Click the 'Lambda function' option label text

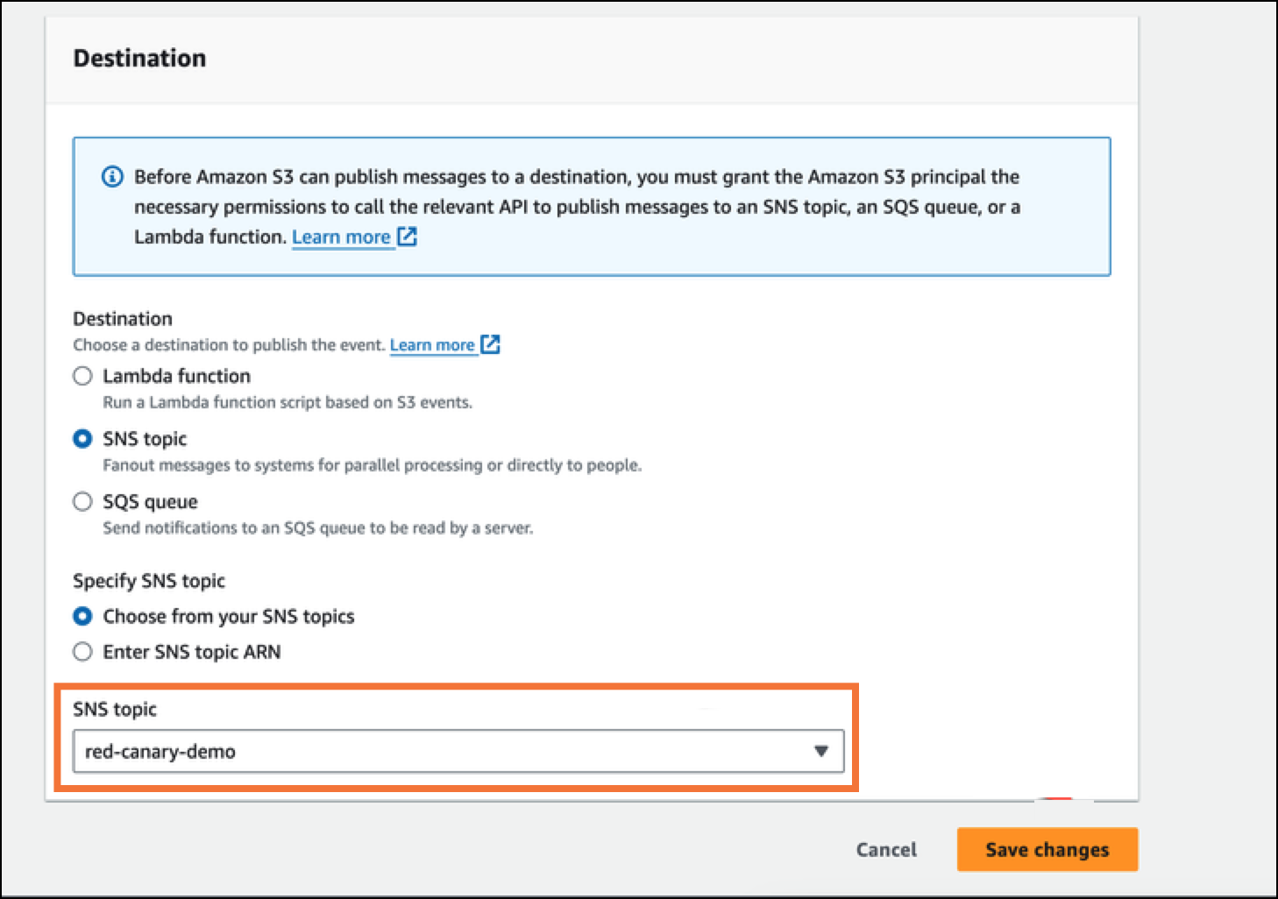[x=177, y=376]
